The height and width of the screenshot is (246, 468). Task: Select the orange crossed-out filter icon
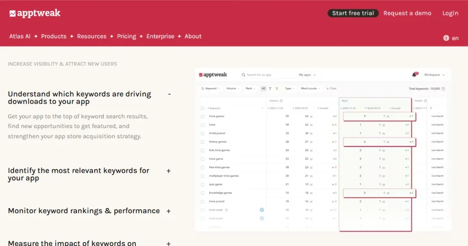coord(277,89)
